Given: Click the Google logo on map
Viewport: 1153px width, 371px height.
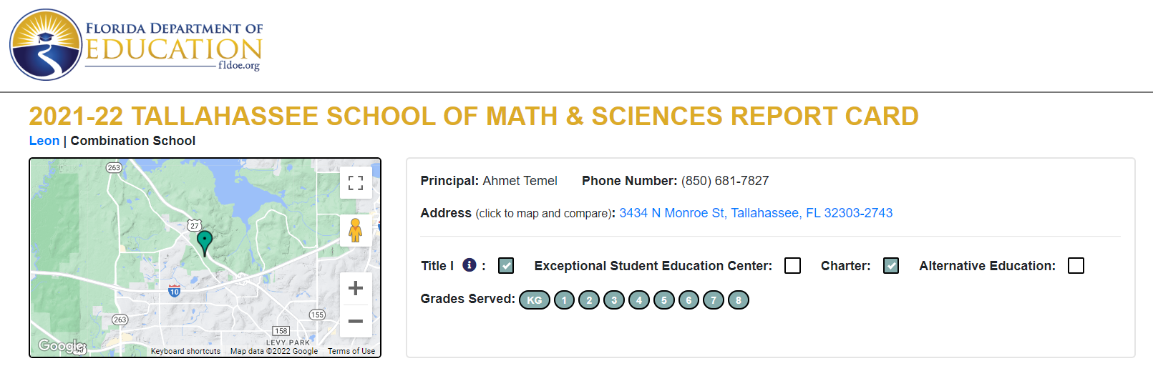Looking at the screenshot, I should [x=62, y=346].
